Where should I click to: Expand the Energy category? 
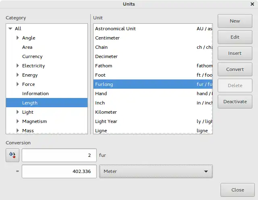18,75
